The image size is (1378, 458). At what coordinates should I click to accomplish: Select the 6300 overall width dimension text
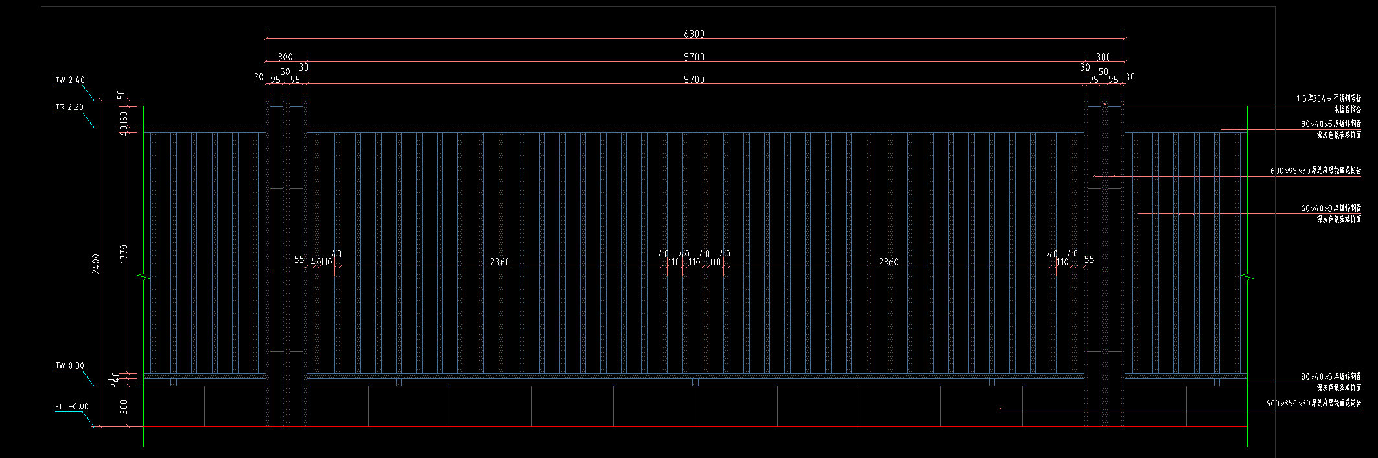click(694, 34)
